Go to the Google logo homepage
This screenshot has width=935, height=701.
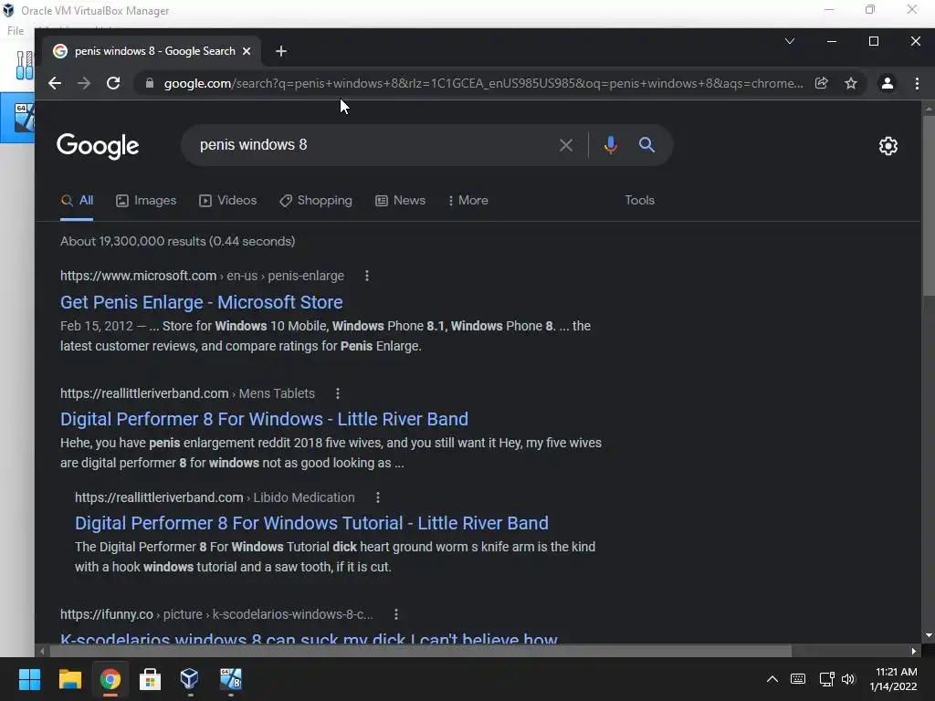point(98,146)
